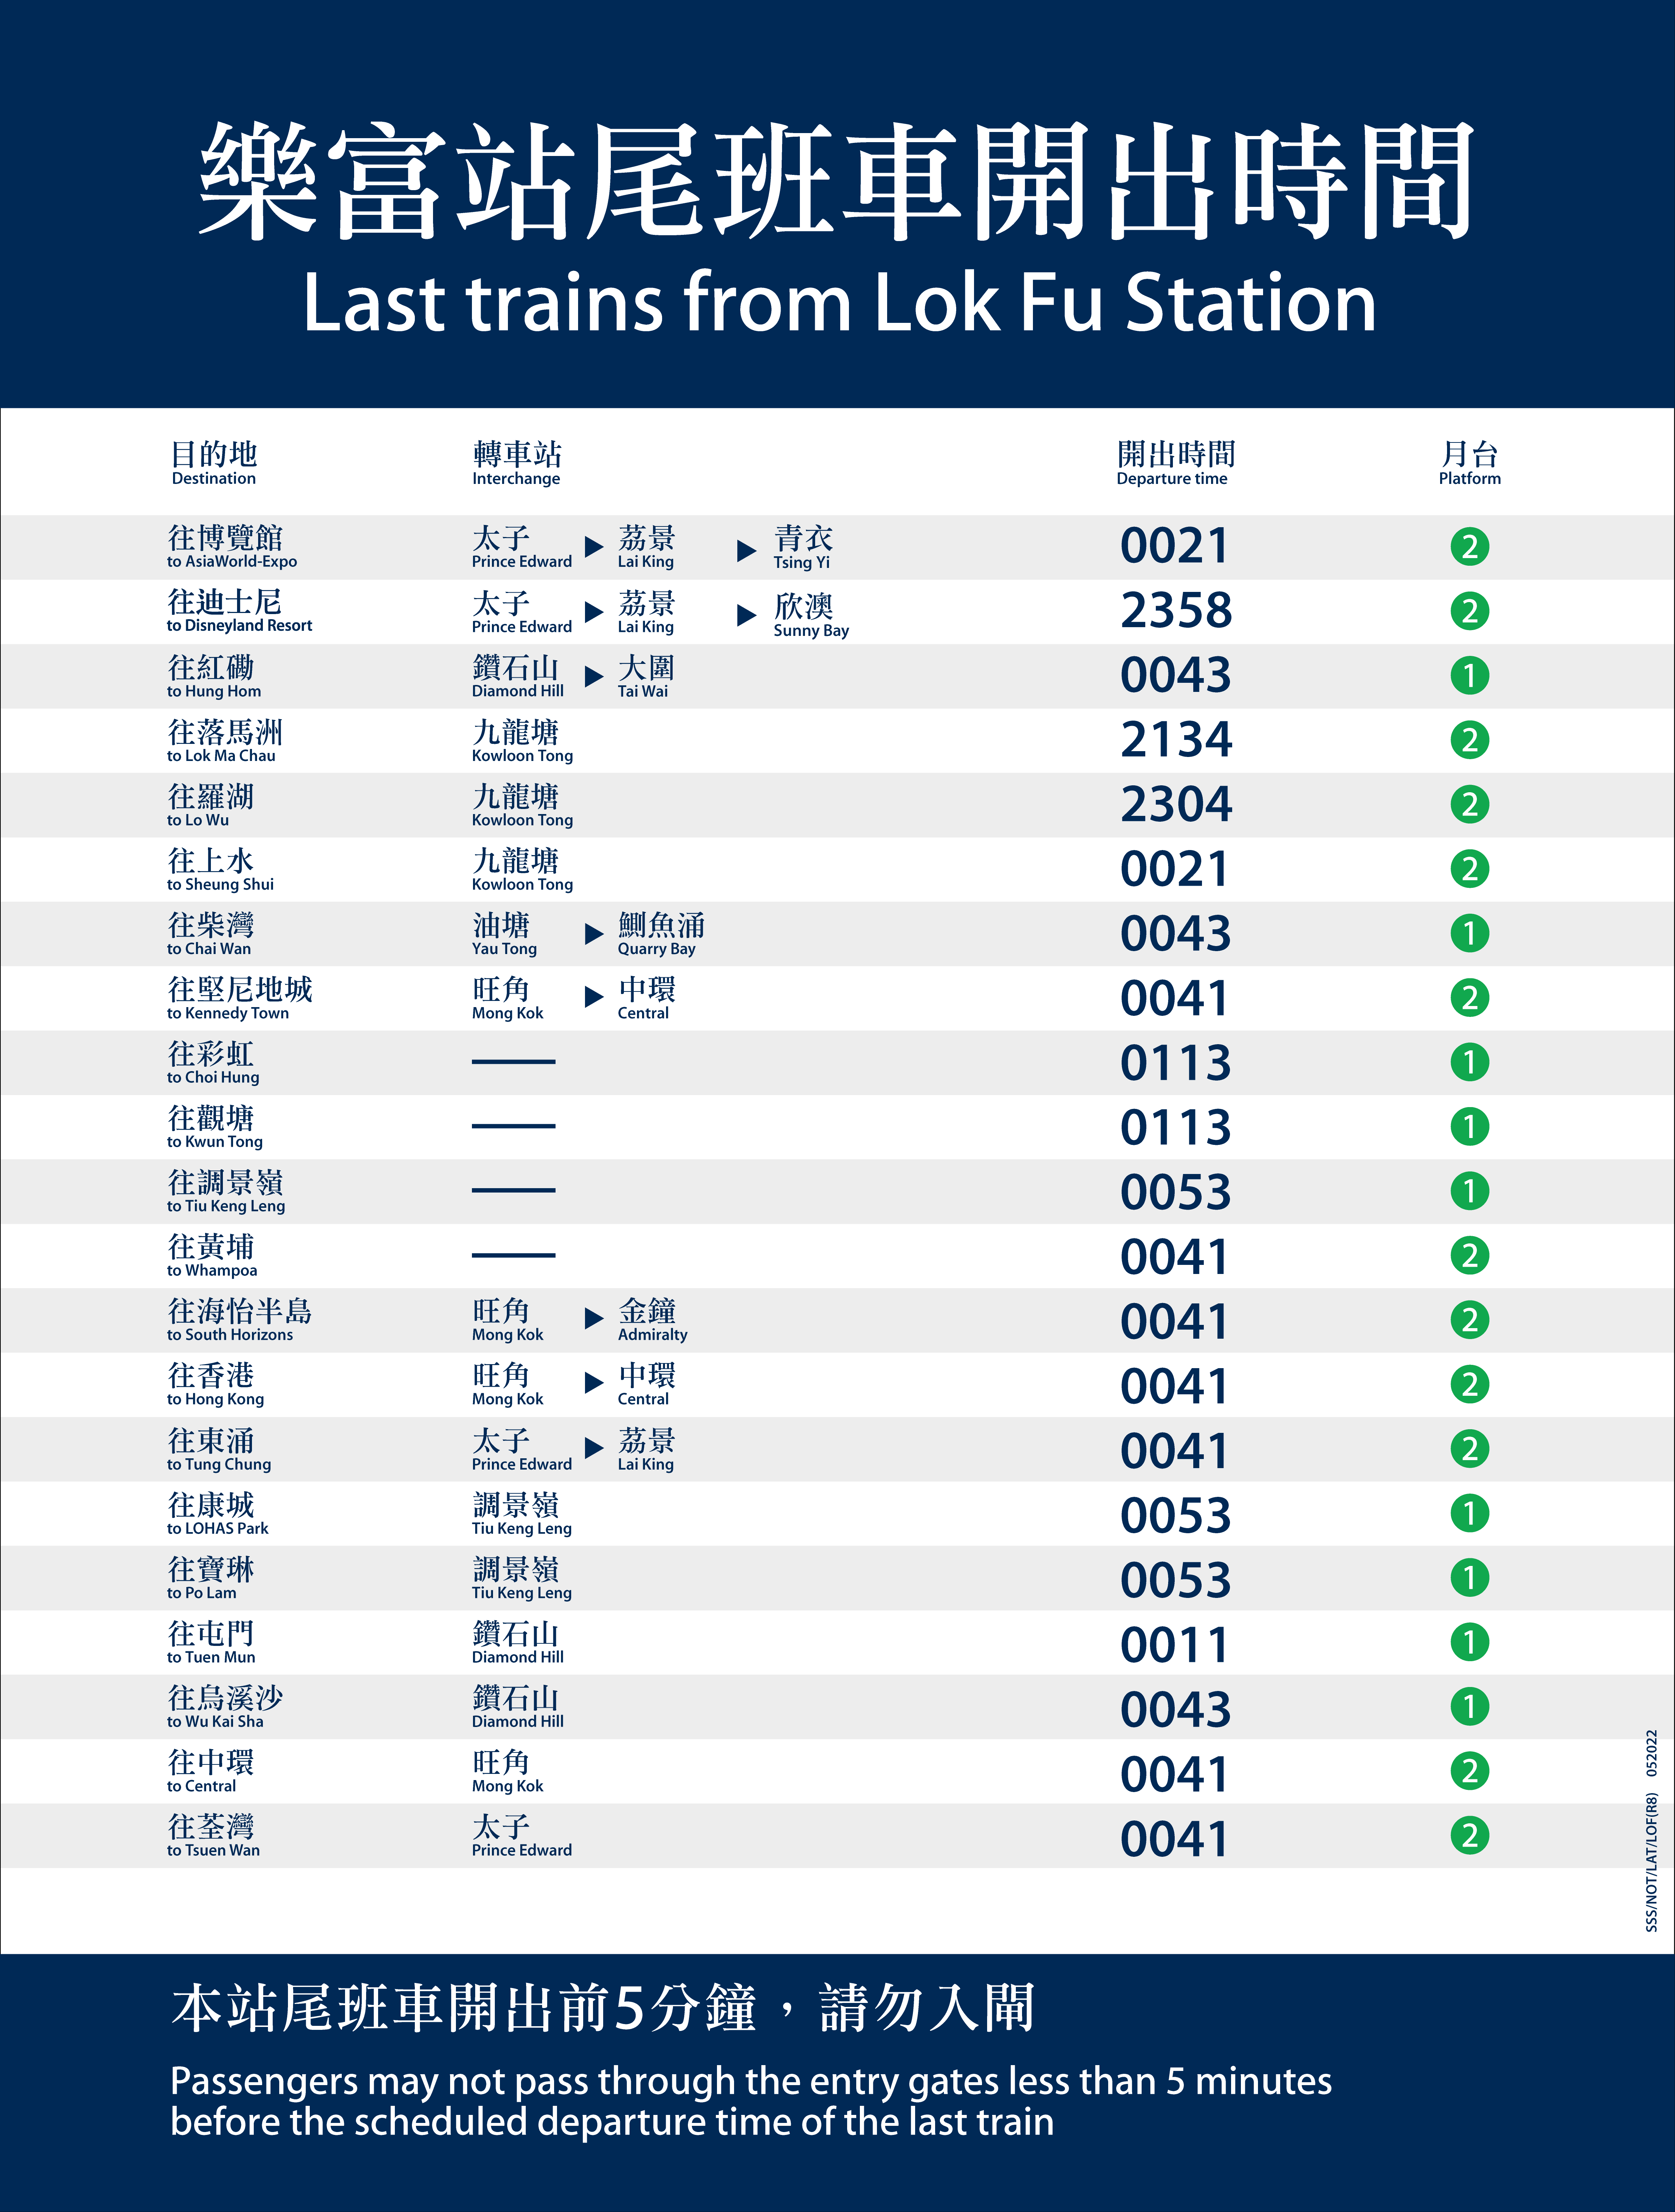
Task: Click the platform 1 badge for Tuen Mun
Action: pos(1469,1642)
